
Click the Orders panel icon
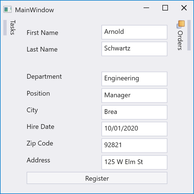click(x=181, y=24)
